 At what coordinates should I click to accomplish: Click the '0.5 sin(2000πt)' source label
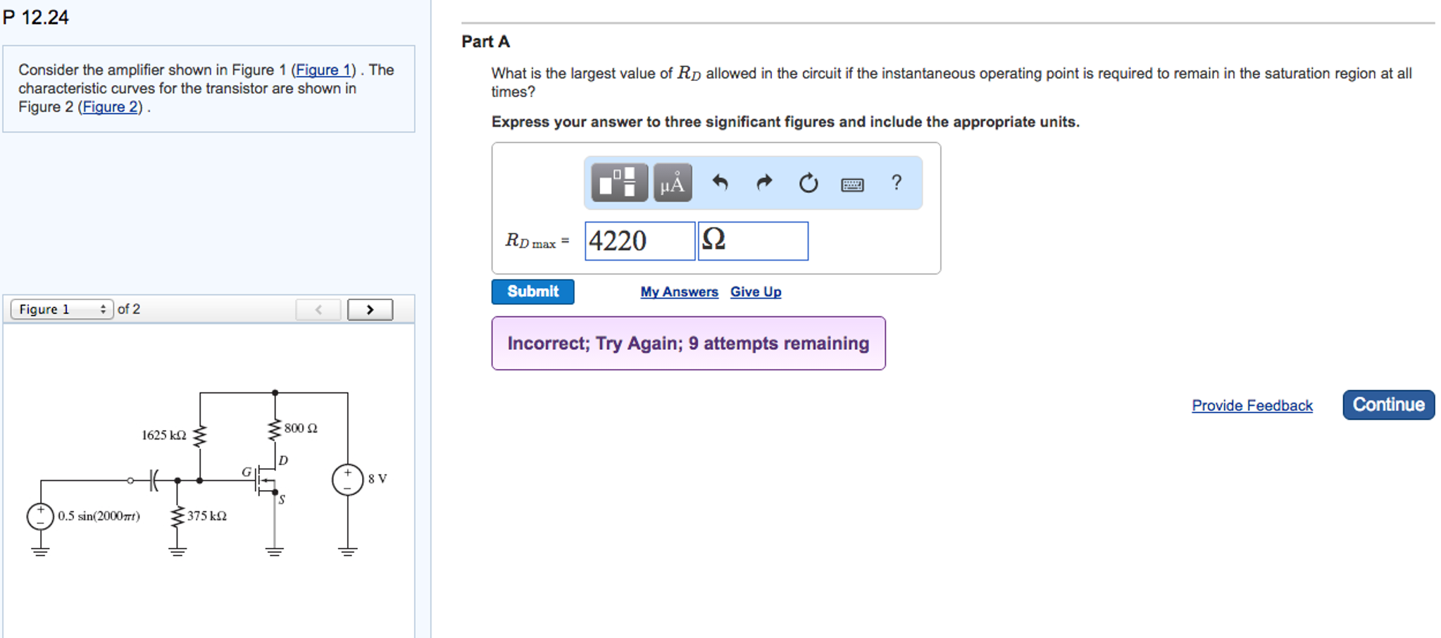tap(99, 516)
